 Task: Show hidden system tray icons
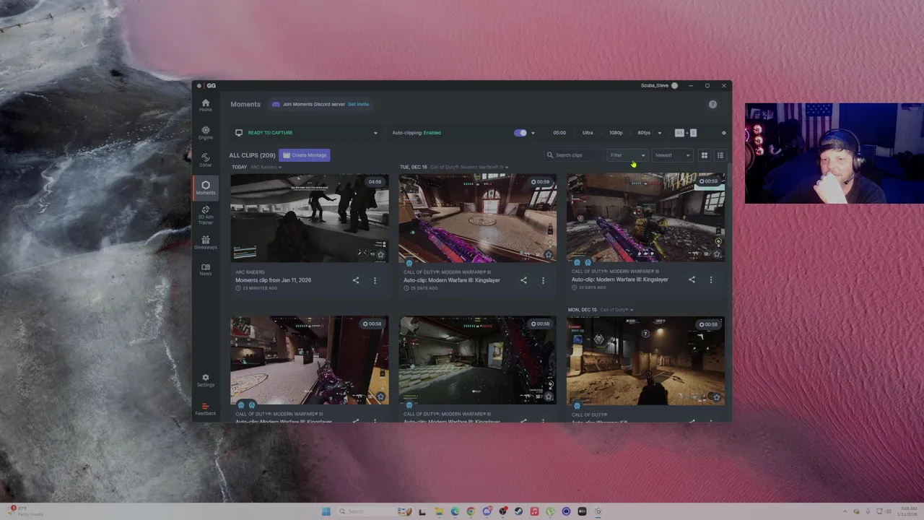(846, 511)
